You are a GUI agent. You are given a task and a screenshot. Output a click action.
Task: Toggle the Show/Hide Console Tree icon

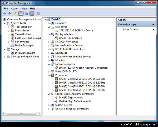[x=21, y=14]
